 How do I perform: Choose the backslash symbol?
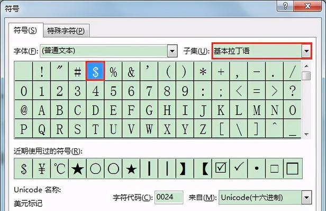[239, 129]
